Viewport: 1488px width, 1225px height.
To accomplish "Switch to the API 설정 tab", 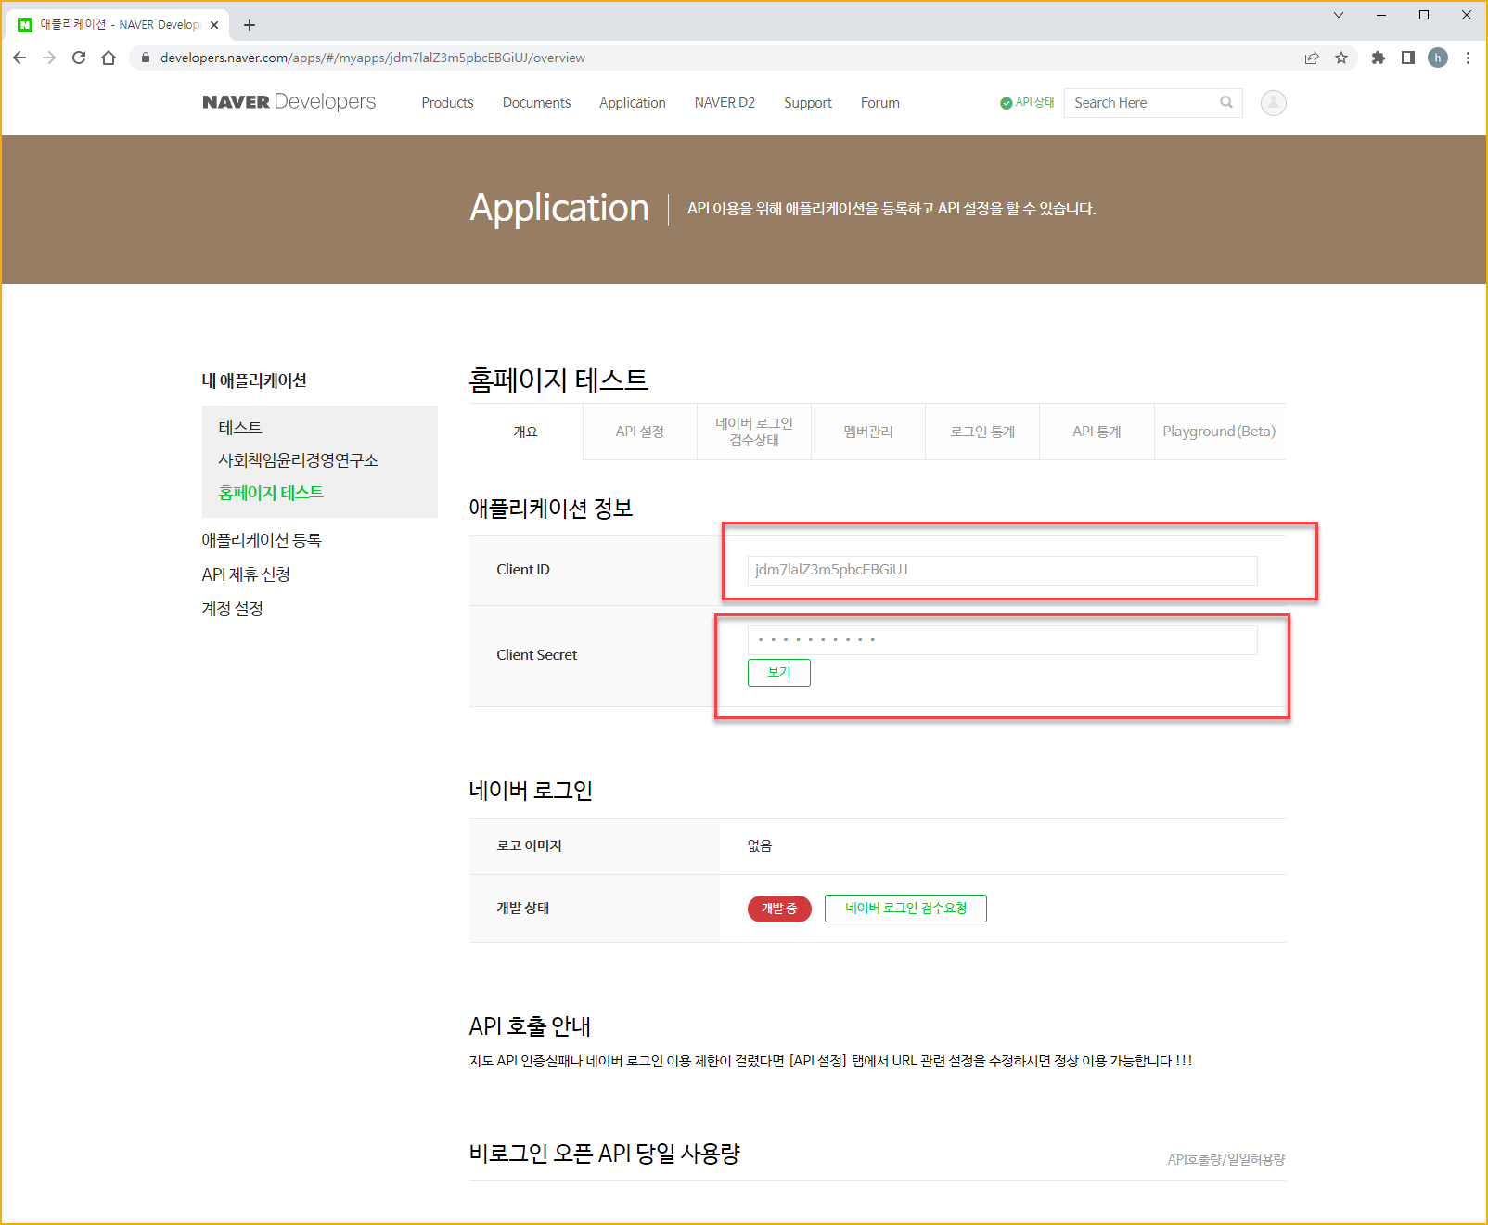I will point(640,432).
